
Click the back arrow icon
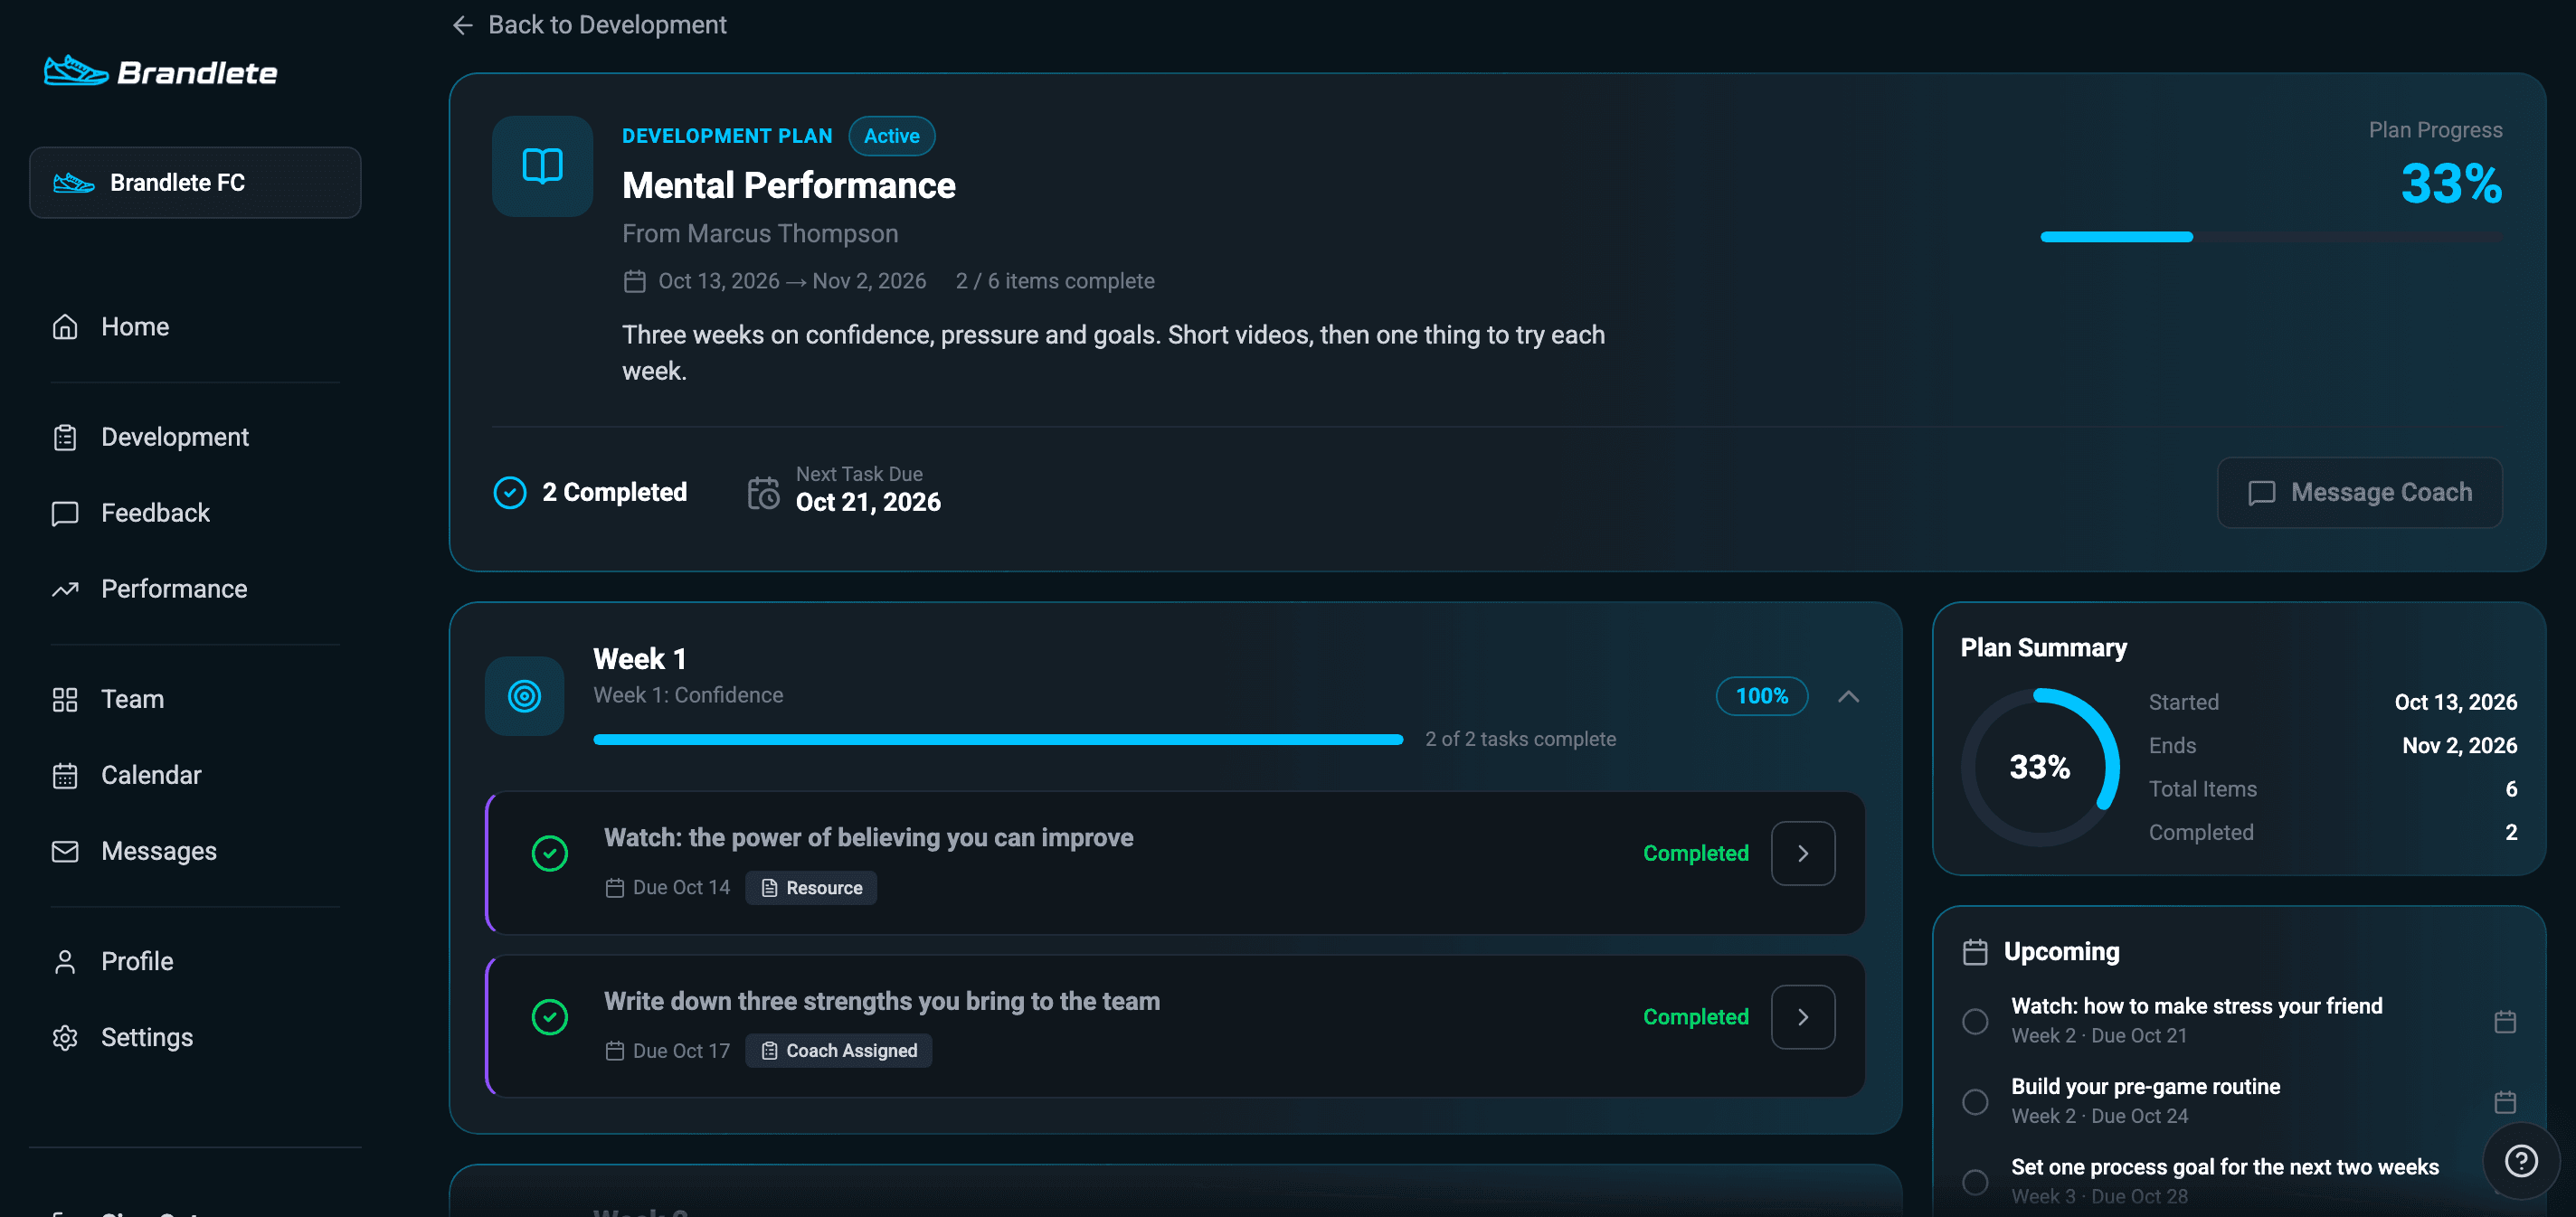pyautogui.click(x=462, y=24)
